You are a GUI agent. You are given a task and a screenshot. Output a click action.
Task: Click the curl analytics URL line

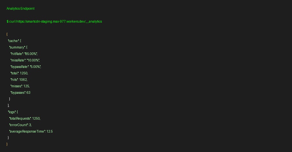(x=54, y=22)
